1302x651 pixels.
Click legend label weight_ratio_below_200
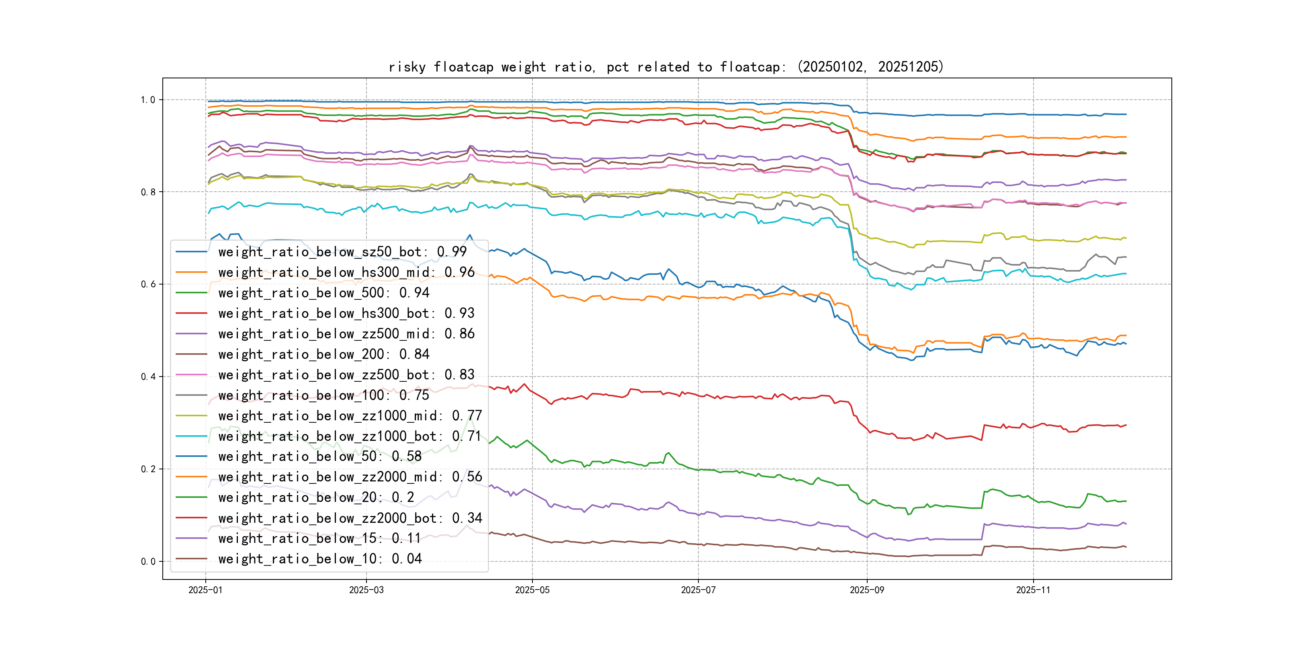pos(323,354)
